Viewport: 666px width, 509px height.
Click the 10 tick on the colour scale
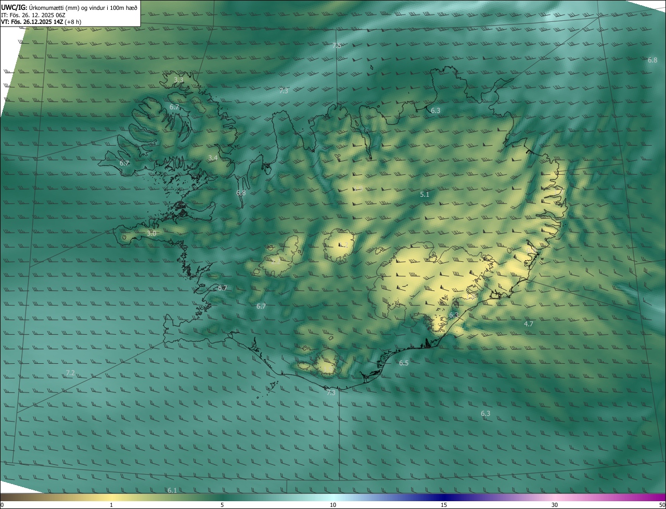[333, 505]
